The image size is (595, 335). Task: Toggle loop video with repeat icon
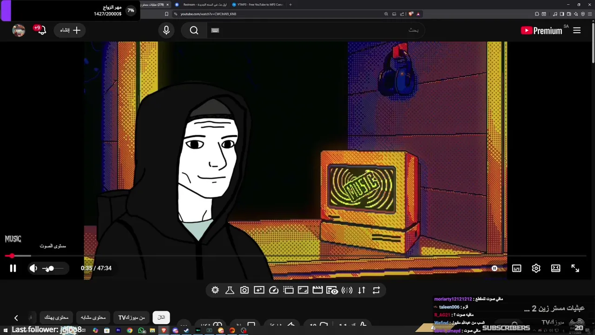coord(377,290)
